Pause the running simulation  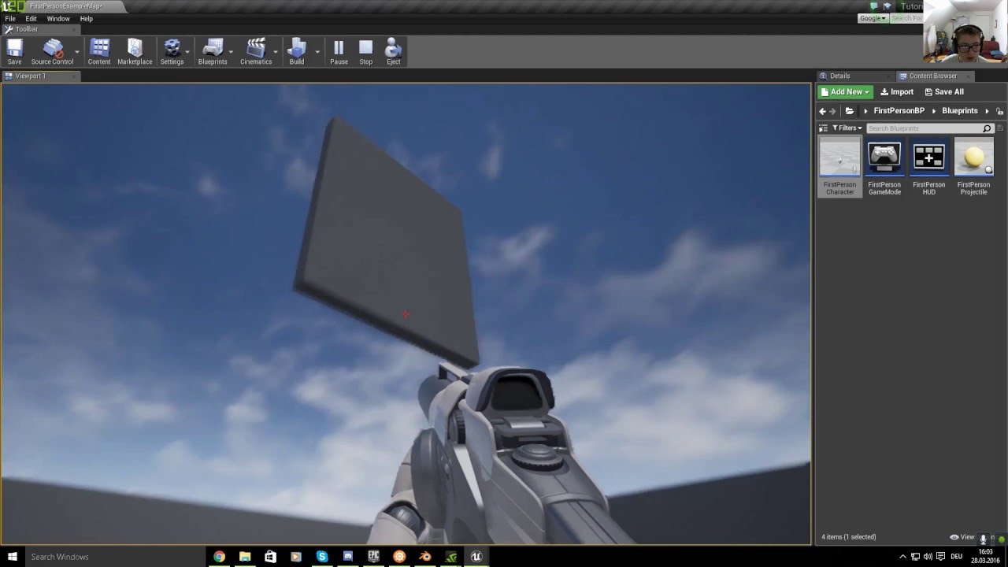[339, 52]
